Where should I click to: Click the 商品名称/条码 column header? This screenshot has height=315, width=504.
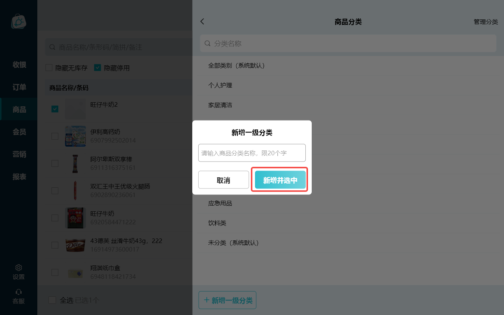click(69, 88)
